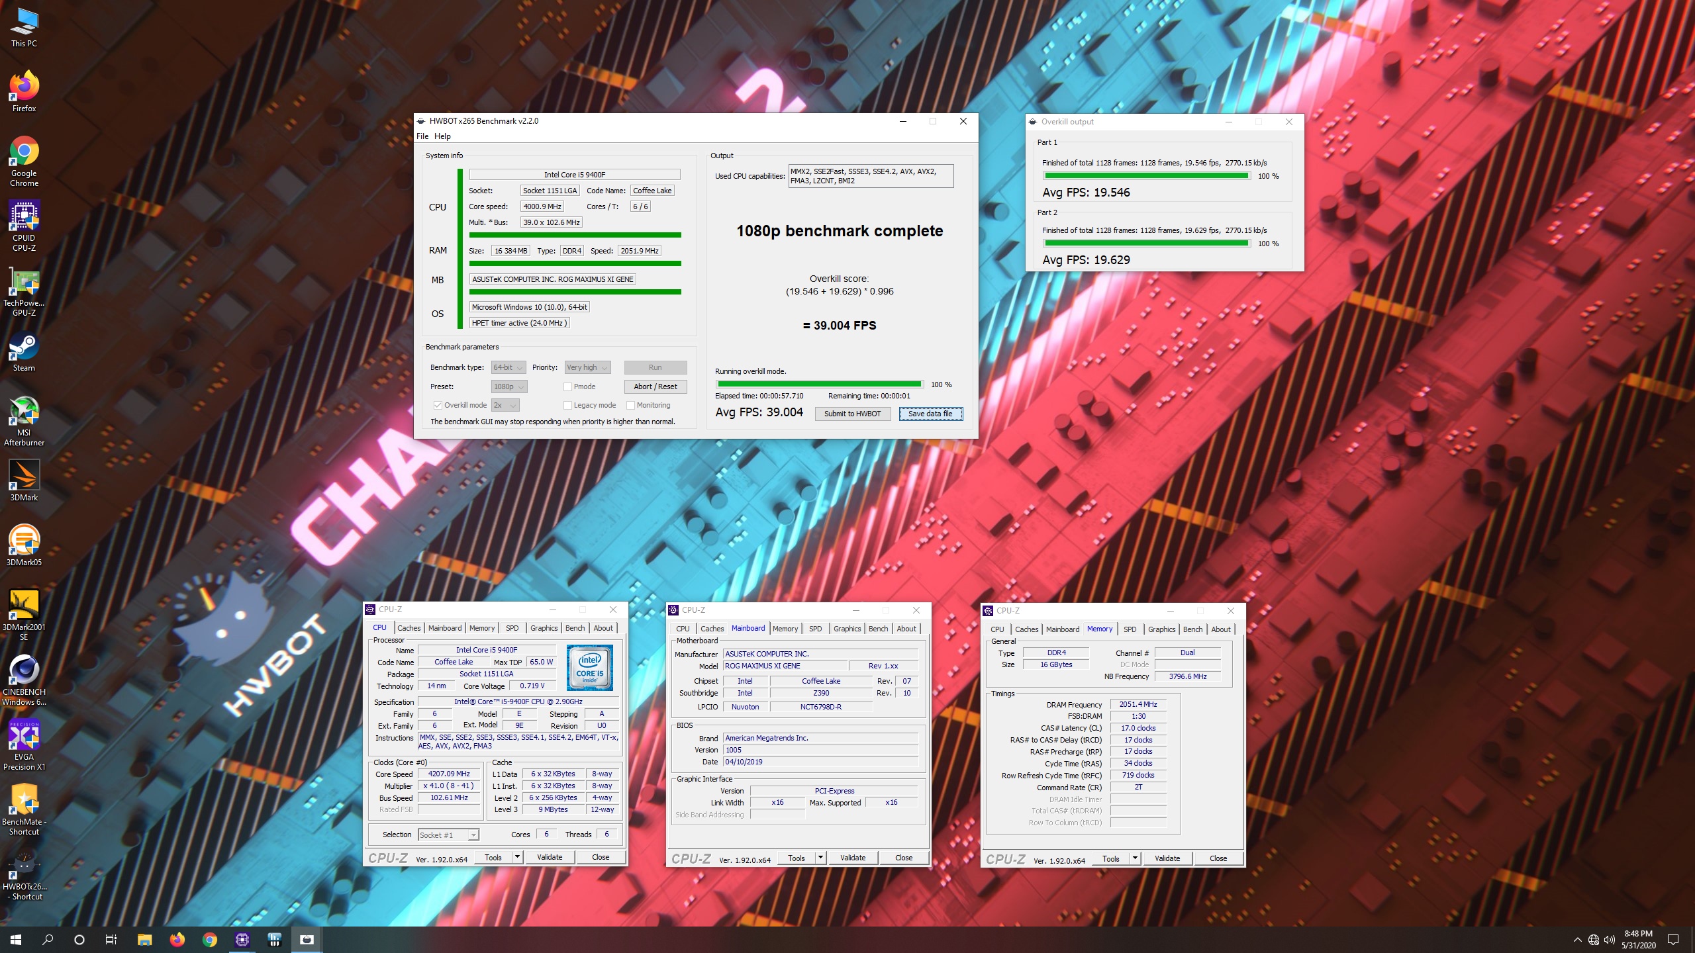Launch EVGA Precision X1 shortcut
Screen dimensions: 1695x953
24,744
